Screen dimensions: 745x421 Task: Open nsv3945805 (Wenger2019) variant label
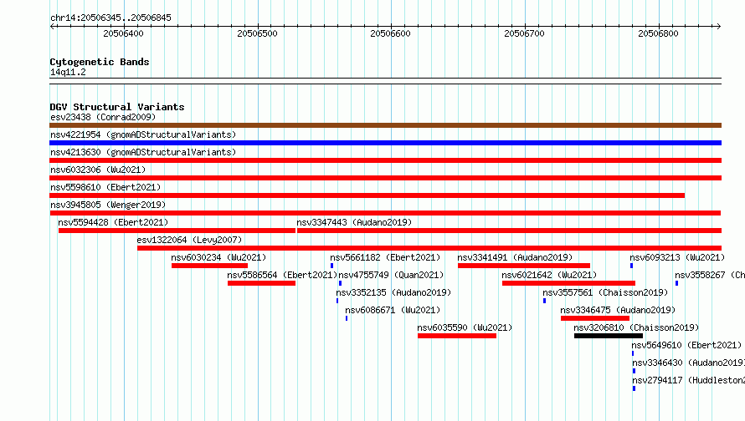coord(108,205)
